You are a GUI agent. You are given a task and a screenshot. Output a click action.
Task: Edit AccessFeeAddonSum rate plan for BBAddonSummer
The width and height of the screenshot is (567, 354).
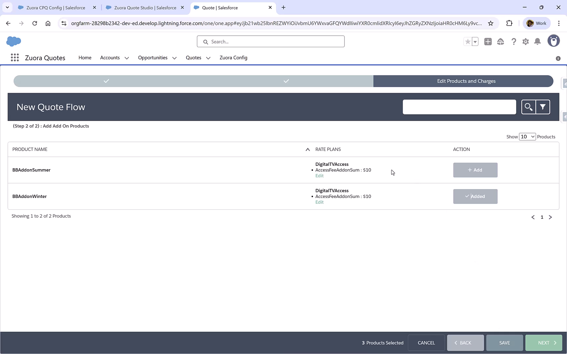[x=319, y=175]
